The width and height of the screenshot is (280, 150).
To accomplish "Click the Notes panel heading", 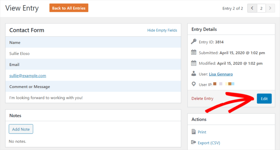I will (15, 115).
